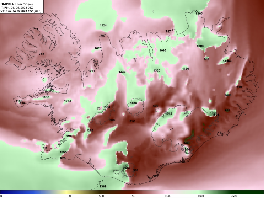Click the colour-scale tick label 2500
Viewport: 264px width, 198px height.
coord(234,196)
